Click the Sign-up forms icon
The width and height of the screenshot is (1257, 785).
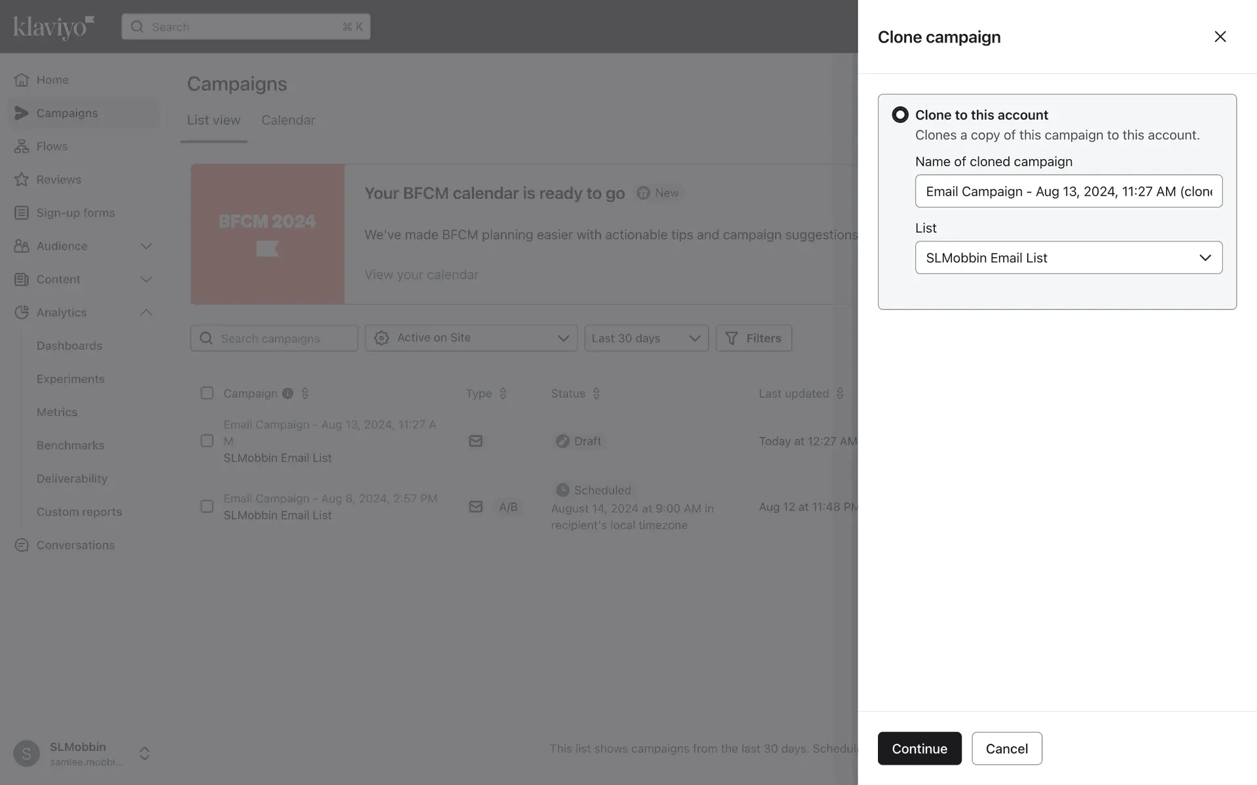point(22,213)
